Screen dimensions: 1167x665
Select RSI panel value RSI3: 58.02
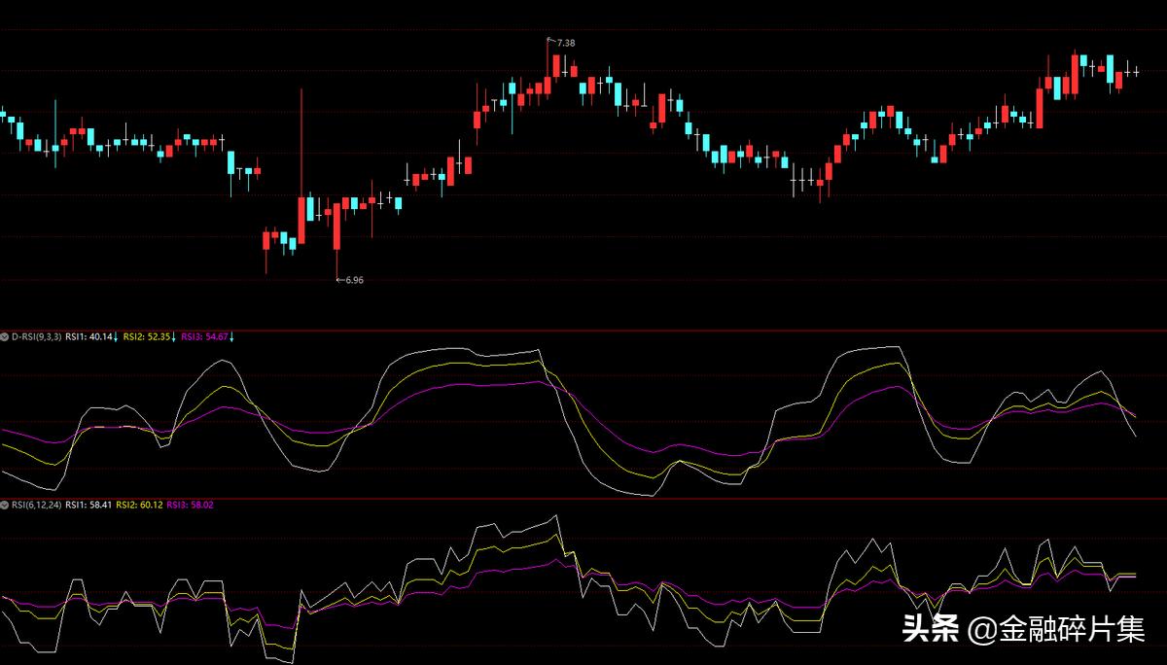coord(190,506)
